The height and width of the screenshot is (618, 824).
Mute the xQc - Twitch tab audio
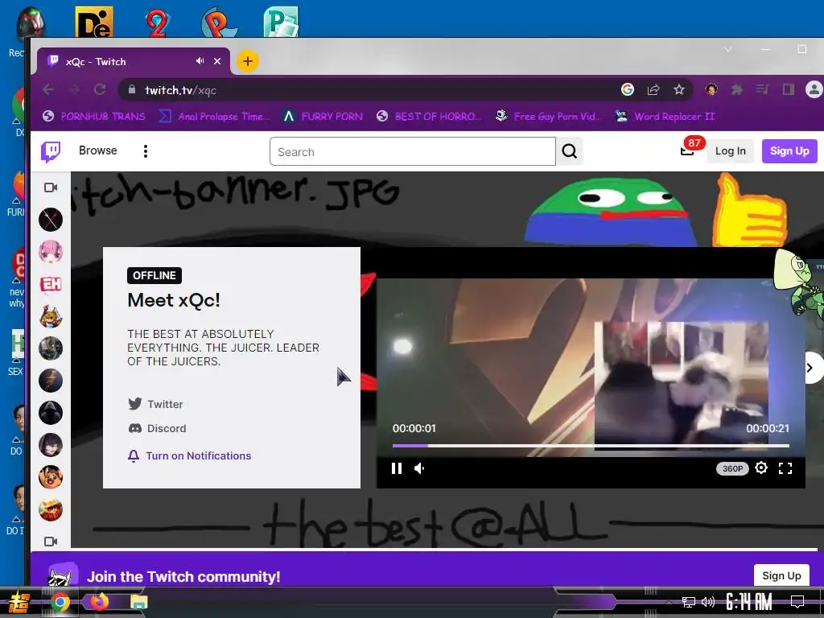pos(200,61)
